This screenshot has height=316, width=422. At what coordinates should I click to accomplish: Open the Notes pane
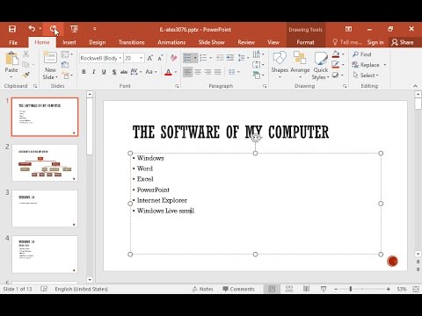[203, 289]
